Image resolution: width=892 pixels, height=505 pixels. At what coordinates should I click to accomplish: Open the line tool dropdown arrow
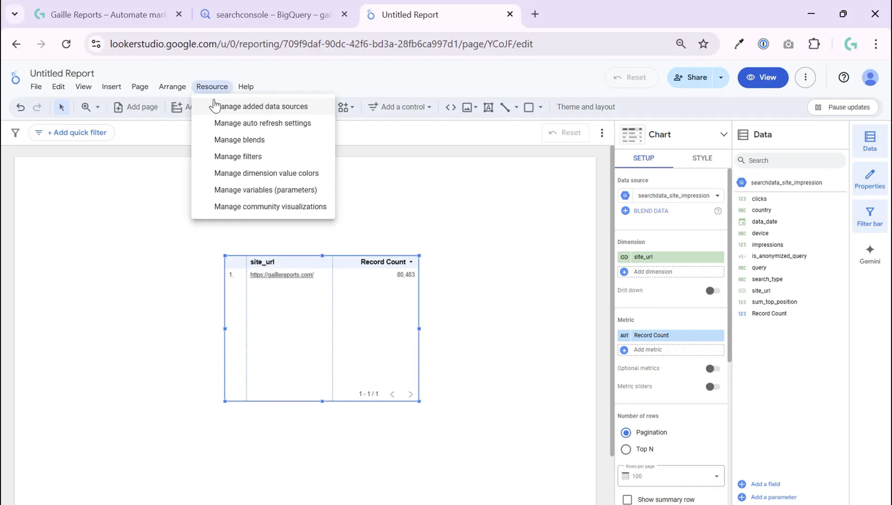[516, 107]
